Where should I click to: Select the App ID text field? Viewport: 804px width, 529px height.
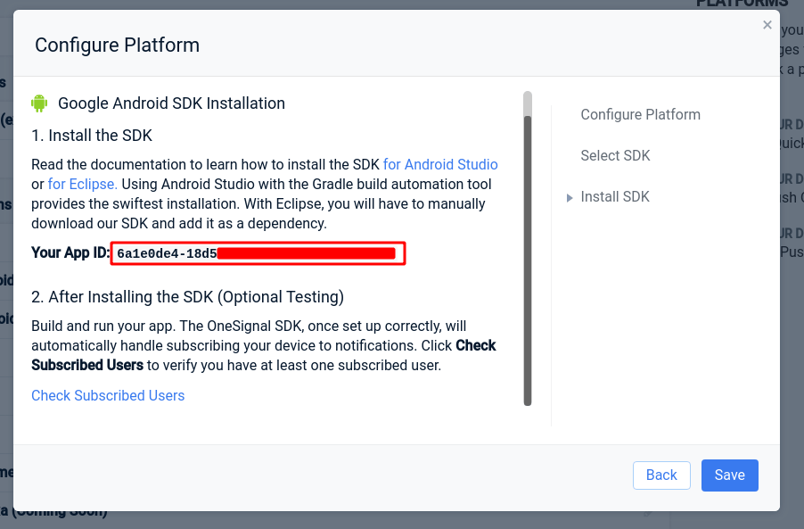(x=258, y=253)
